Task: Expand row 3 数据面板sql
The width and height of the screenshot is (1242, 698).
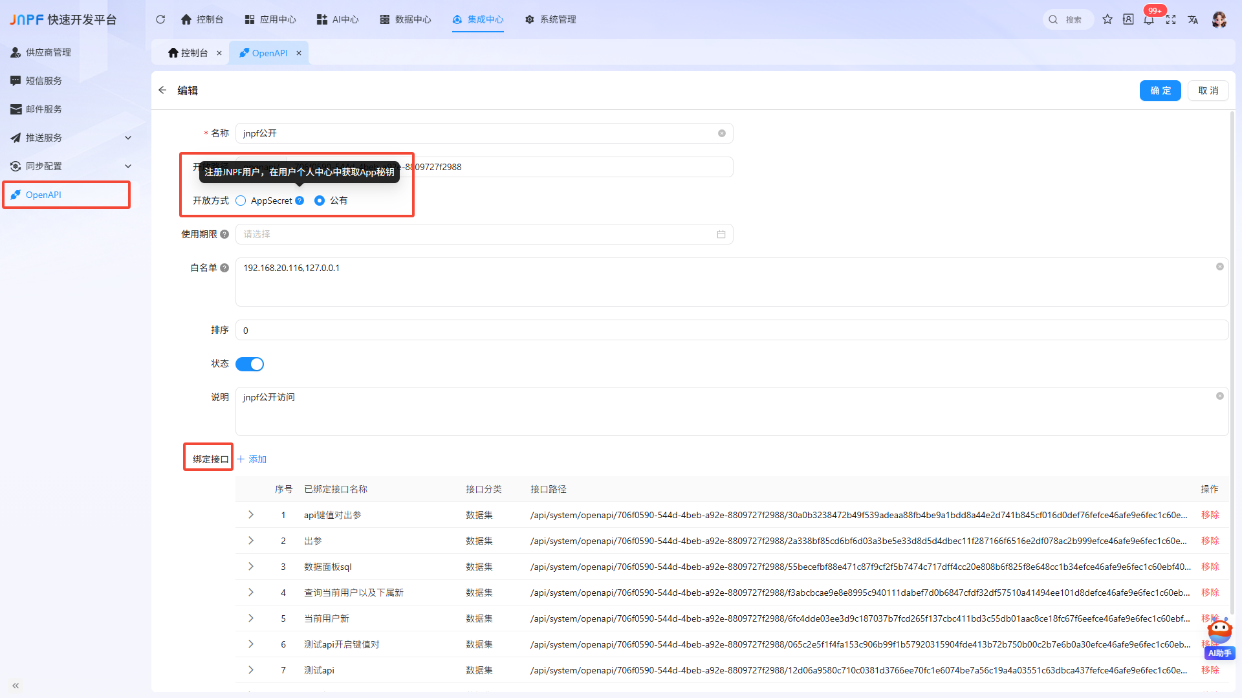Action: 251,567
